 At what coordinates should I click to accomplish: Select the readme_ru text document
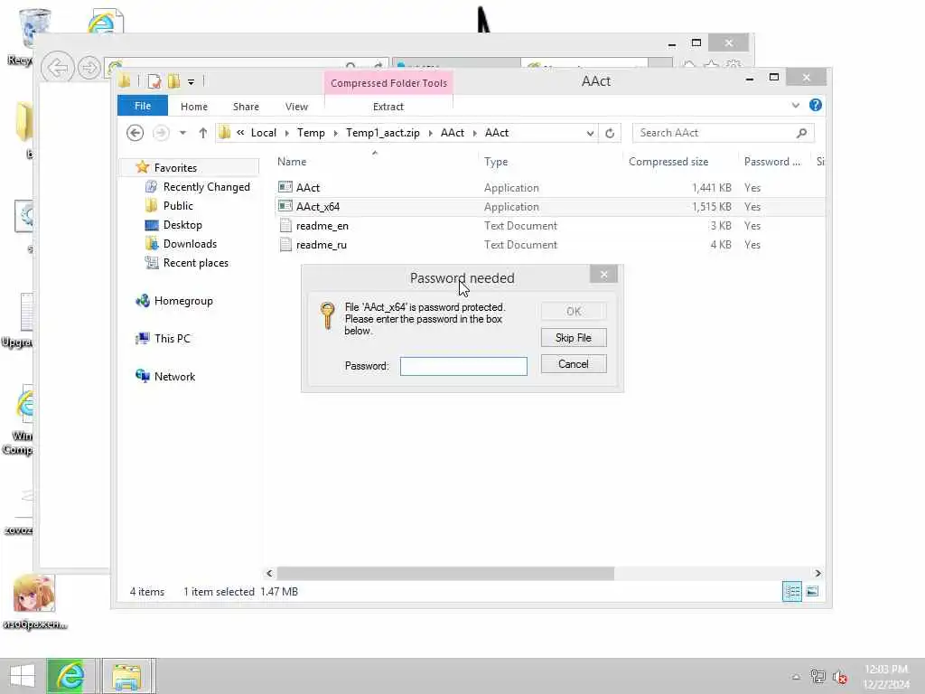[x=322, y=244]
